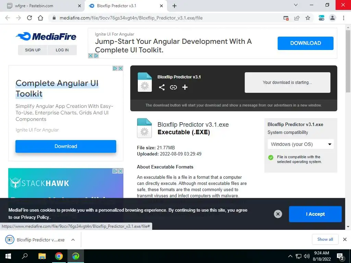This screenshot has height=263, width=351.
Task: Click 'Uploaded: 2022-08-09 03:29:49' text
Action: coord(169,154)
